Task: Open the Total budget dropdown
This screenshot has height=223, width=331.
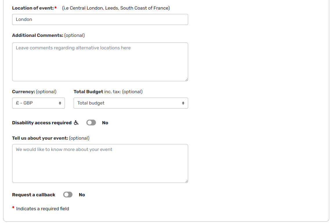Action: point(131,103)
